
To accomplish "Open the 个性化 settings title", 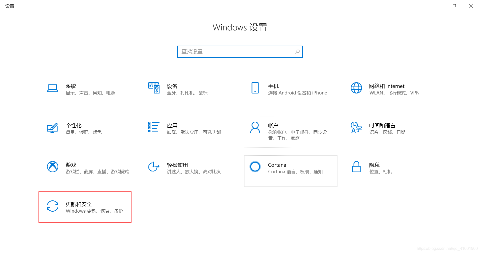I will click(73, 125).
